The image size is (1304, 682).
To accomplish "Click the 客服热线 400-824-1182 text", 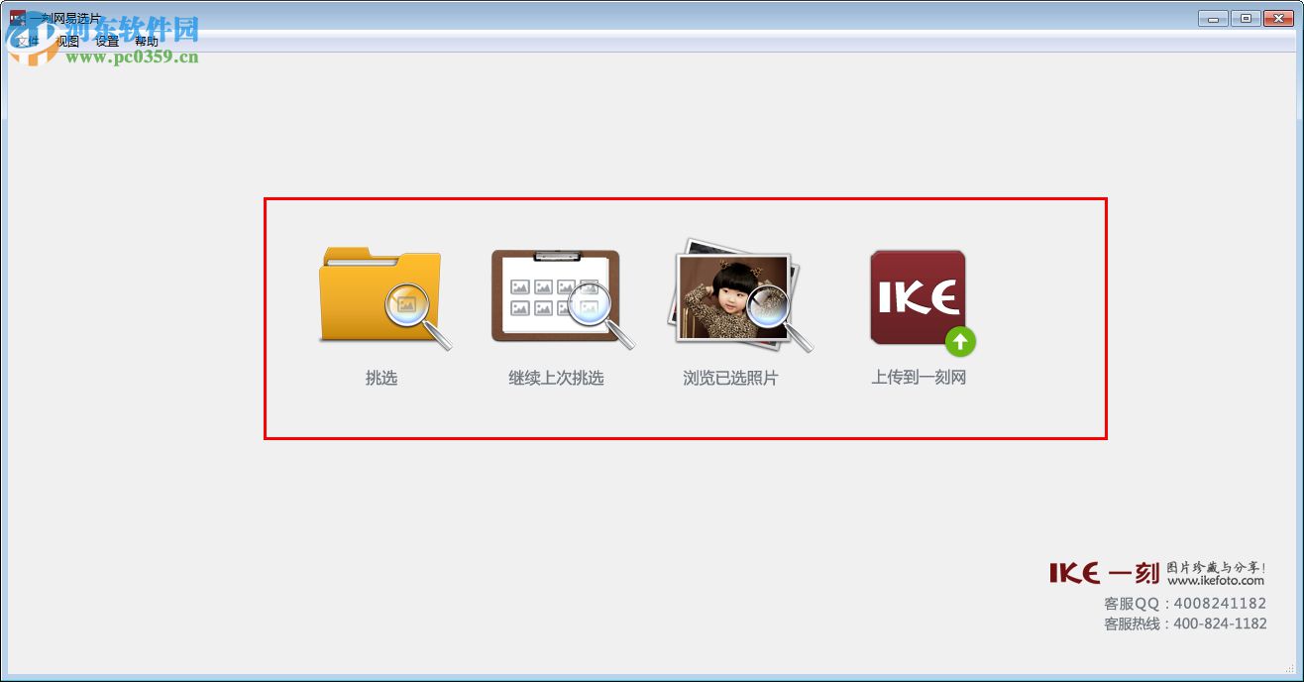I will 1185,624.
